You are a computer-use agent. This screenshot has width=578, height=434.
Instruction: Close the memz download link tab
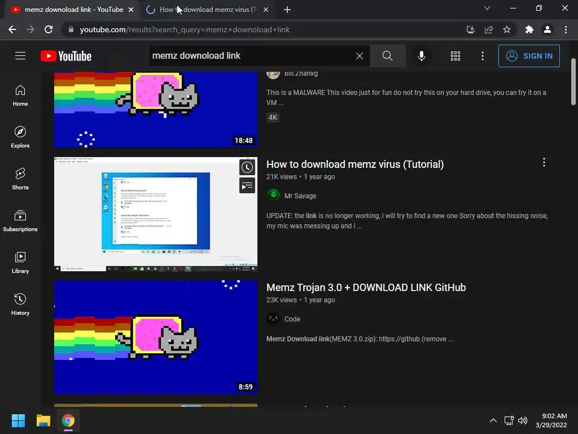point(131,10)
